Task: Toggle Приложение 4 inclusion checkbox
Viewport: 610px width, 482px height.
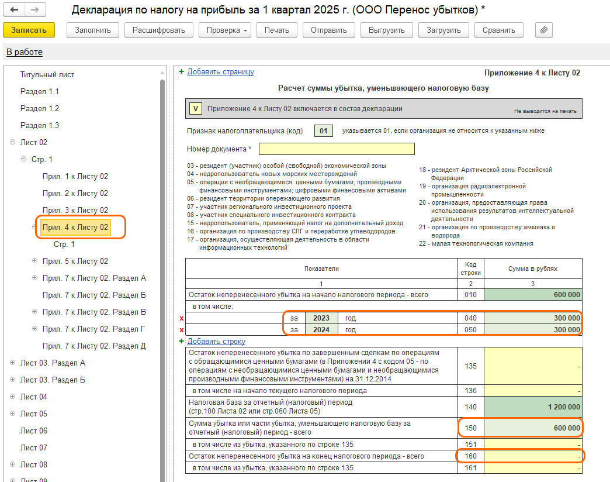Action: tap(196, 108)
